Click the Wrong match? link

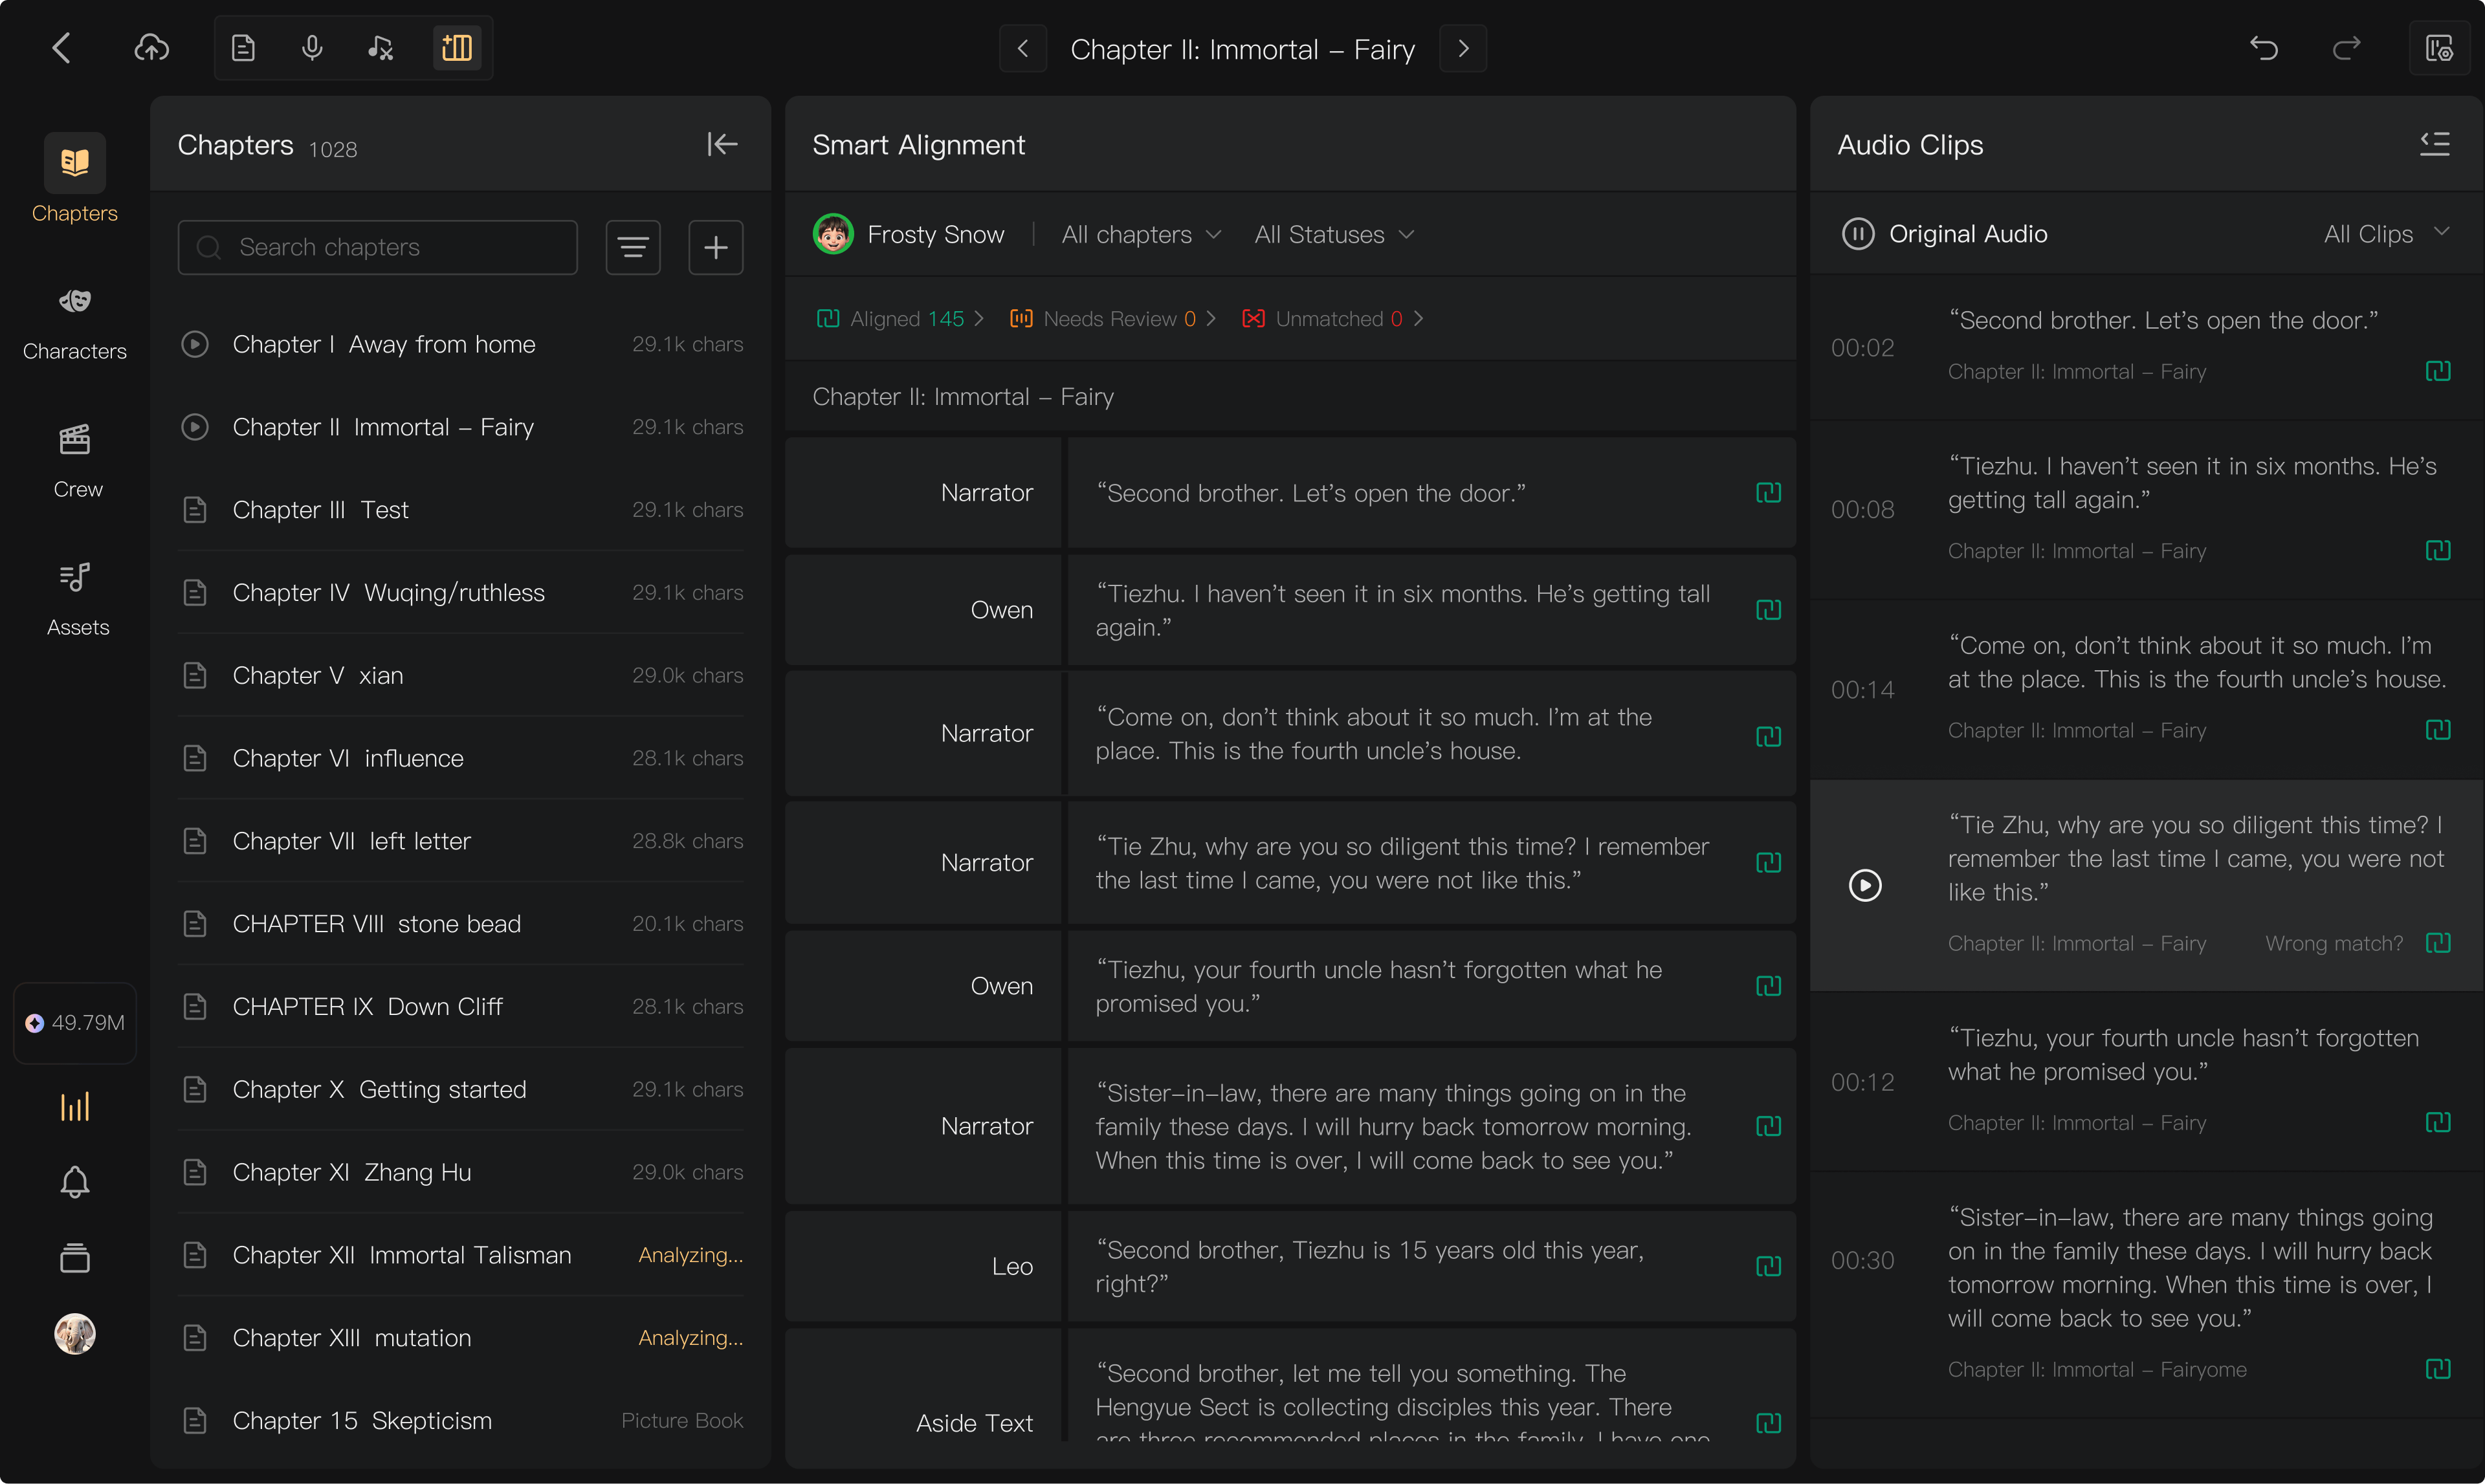point(2333,944)
